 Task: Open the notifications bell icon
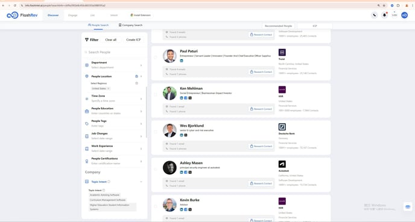[384, 15]
